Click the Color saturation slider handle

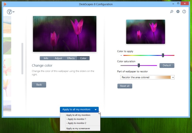click(x=138, y=65)
